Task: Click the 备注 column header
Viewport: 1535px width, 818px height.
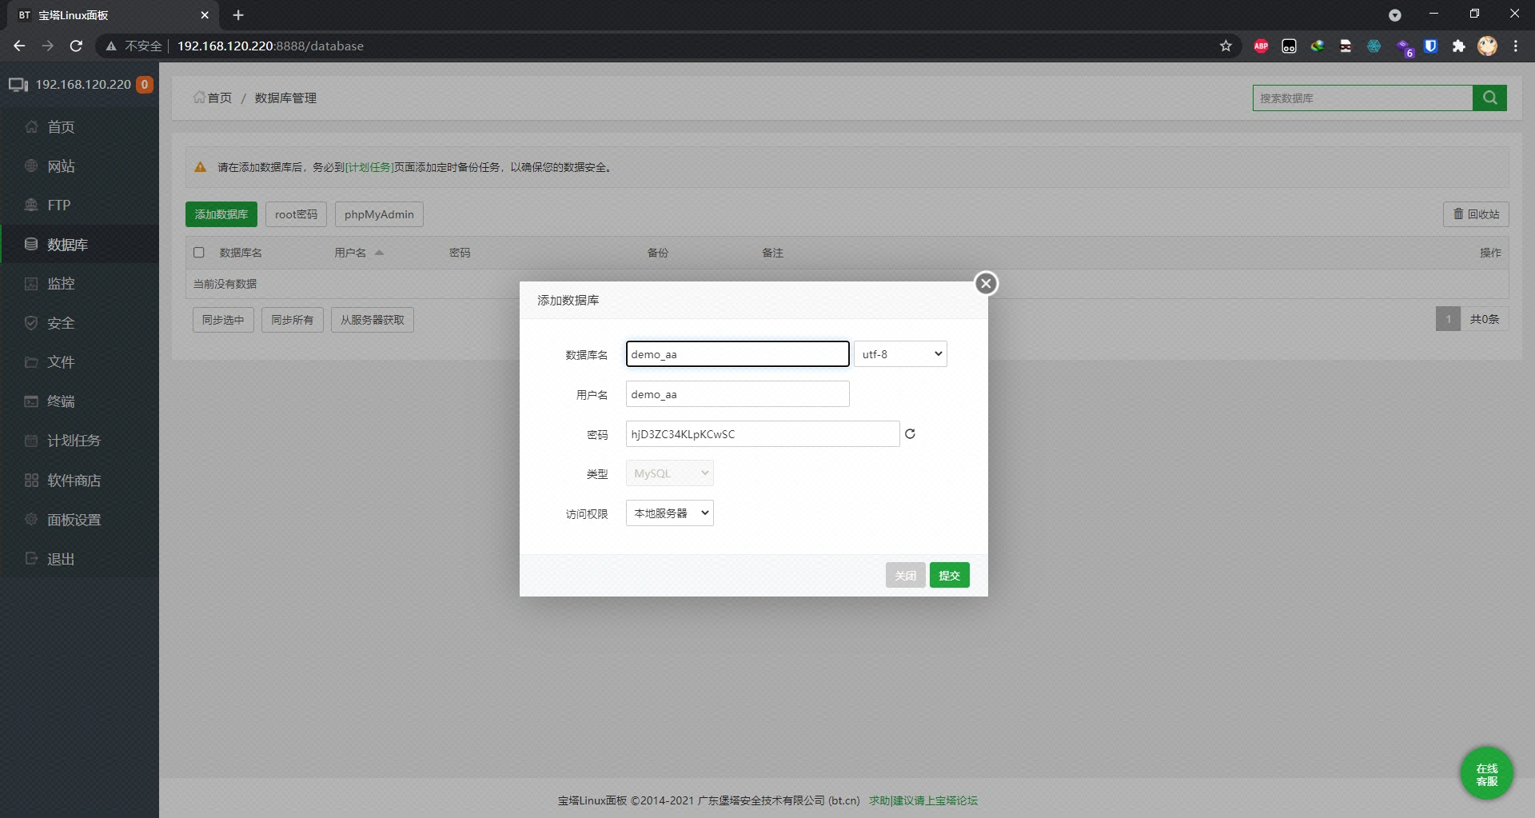Action: [772, 253]
